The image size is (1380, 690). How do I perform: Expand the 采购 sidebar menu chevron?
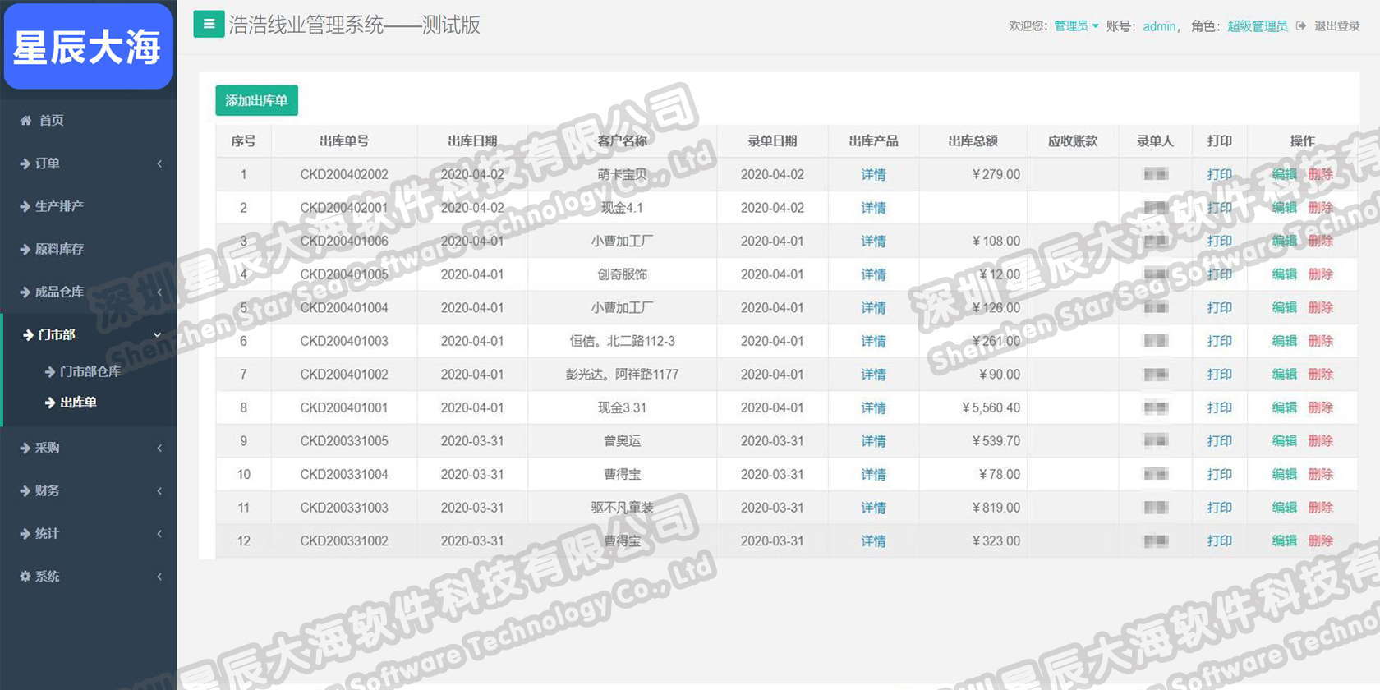pyautogui.click(x=159, y=448)
